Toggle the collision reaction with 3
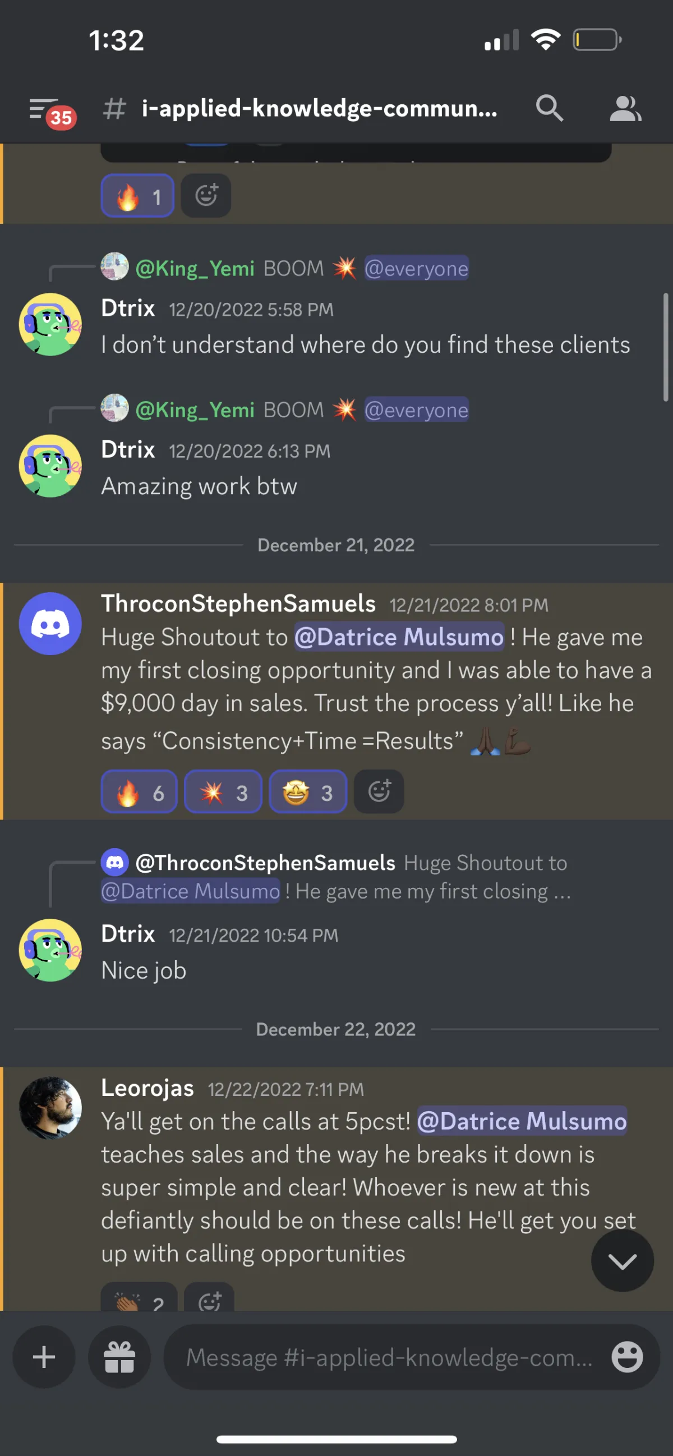This screenshot has width=673, height=1456. pos(223,791)
